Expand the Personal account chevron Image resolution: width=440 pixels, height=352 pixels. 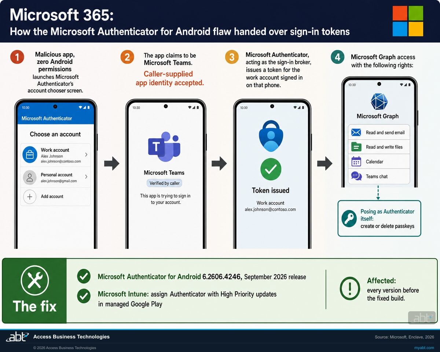click(86, 177)
